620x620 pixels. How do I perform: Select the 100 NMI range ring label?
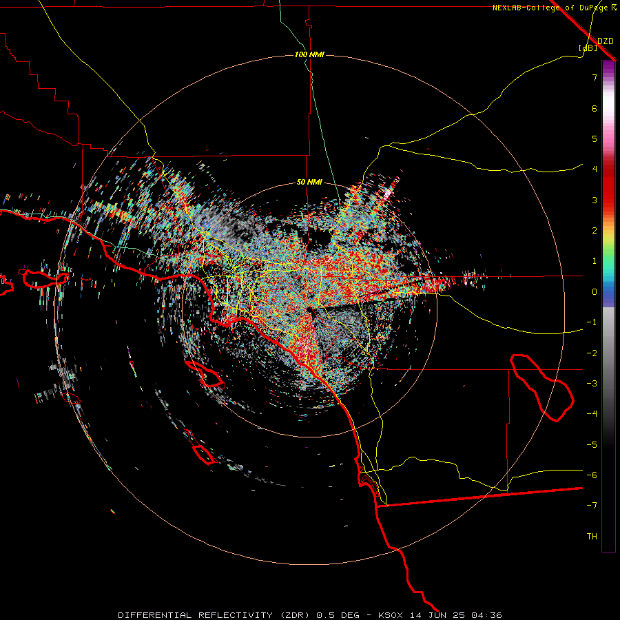(x=309, y=54)
